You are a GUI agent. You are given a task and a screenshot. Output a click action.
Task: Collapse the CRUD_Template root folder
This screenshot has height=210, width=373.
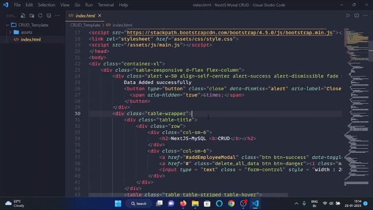pyautogui.click(x=8, y=25)
